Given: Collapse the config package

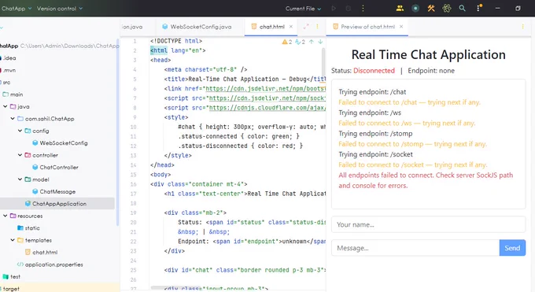Looking at the screenshot, I should 20,131.
